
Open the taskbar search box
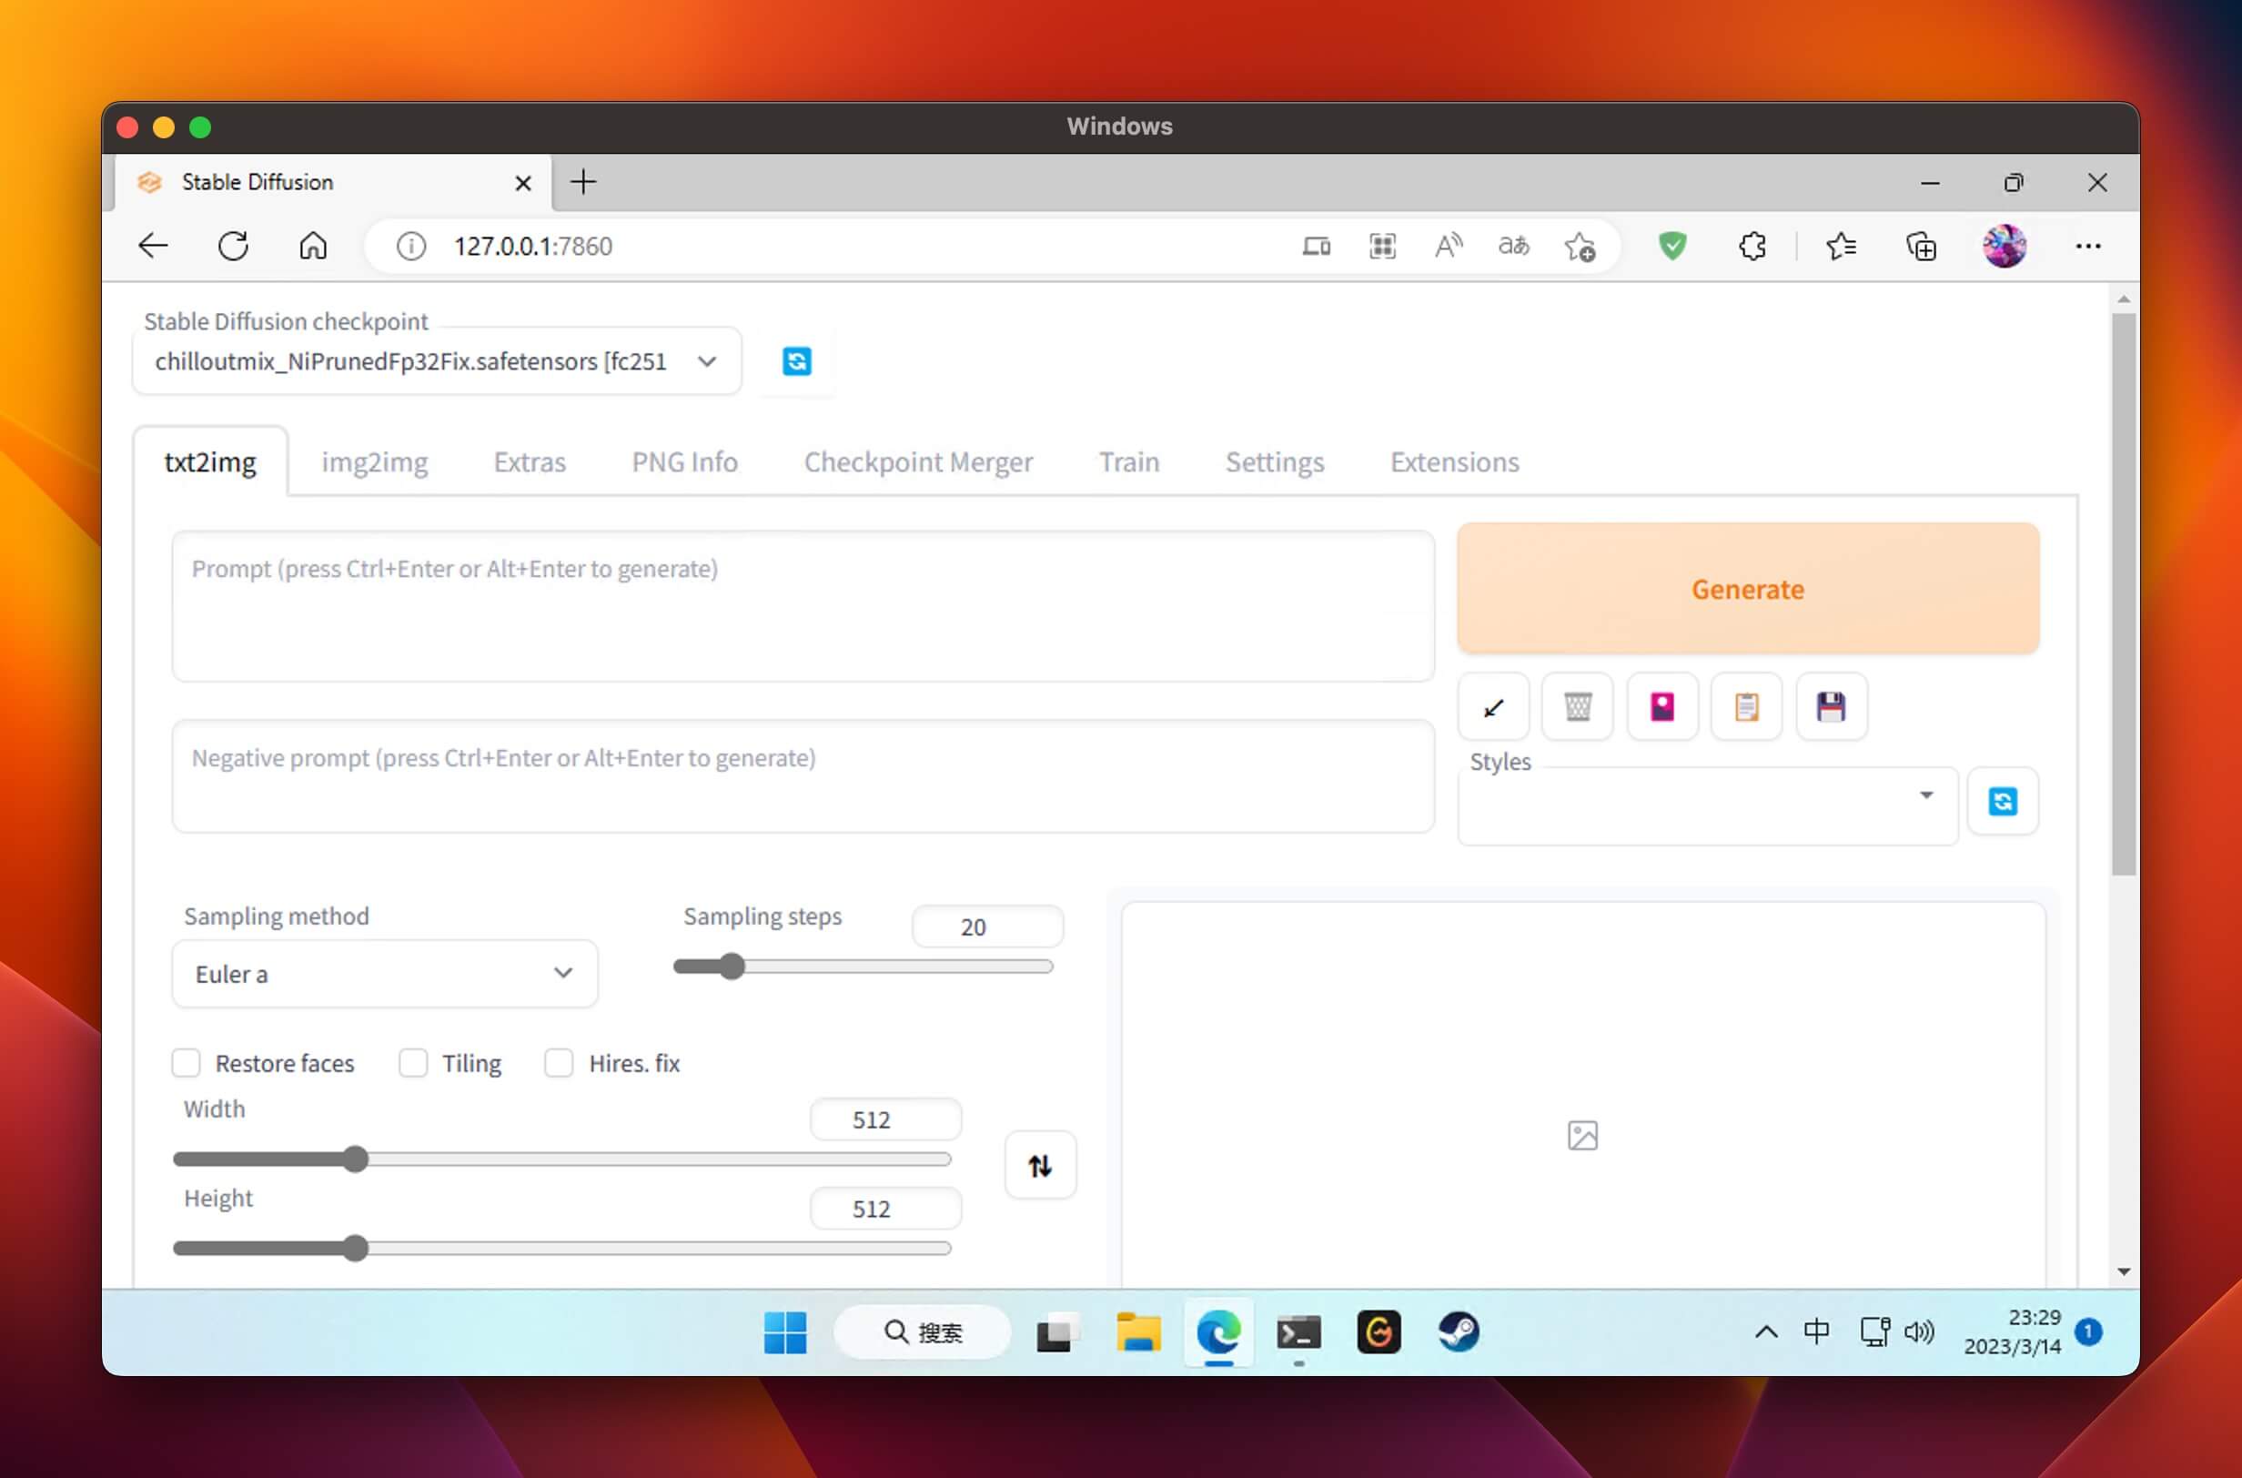click(923, 1331)
